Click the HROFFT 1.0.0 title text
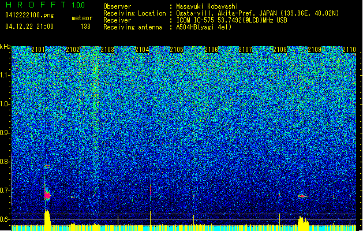 click(x=46, y=5)
